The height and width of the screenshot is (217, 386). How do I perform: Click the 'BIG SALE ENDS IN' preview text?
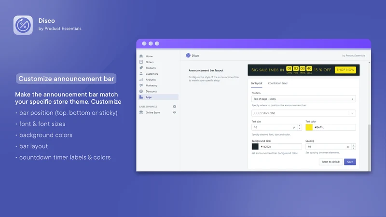click(268, 70)
